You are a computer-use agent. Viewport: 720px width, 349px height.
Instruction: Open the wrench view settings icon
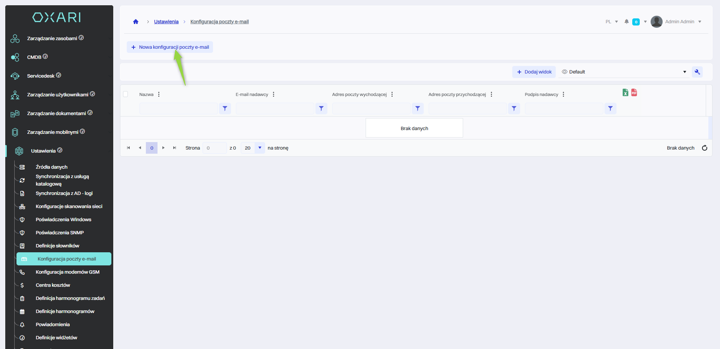[x=697, y=72]
